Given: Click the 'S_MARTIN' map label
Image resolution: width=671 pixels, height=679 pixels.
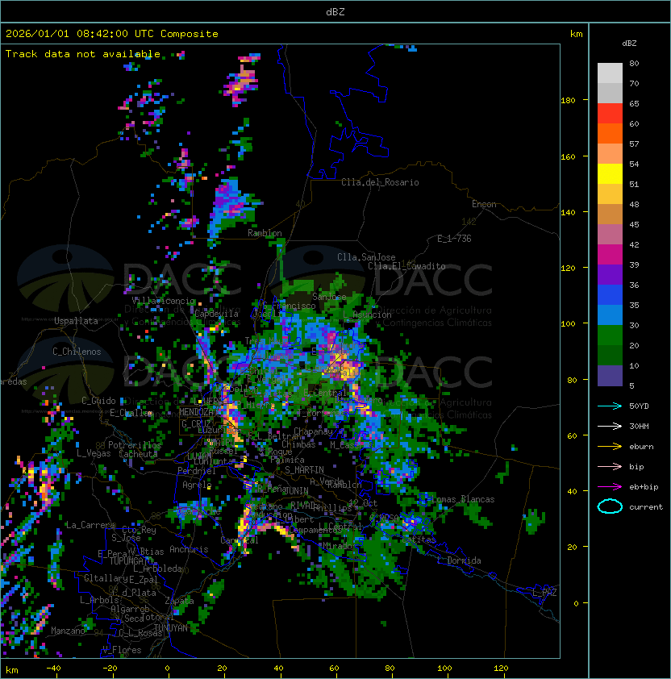Looking at the screenshot, I should point(304,470).
